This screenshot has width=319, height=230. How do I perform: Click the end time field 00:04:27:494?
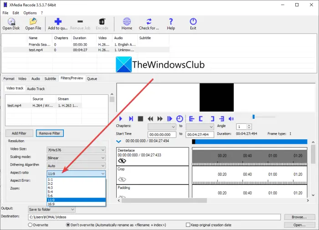pyautogui.click(x=200, y=134)
